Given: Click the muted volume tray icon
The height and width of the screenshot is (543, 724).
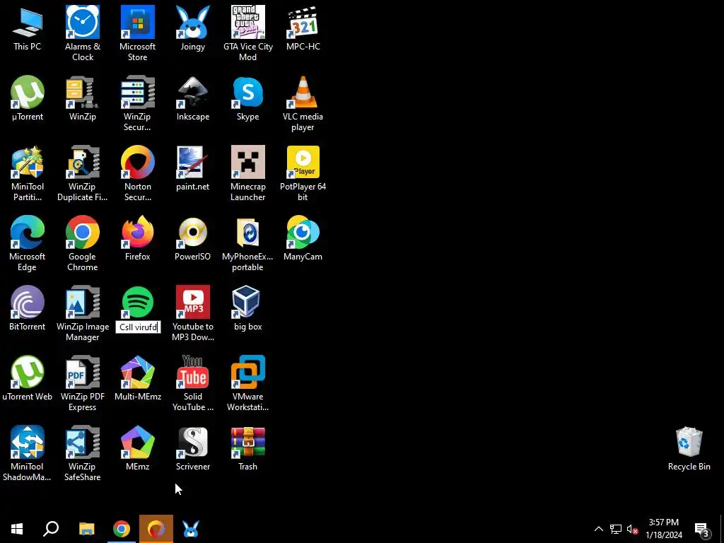Looking at the screenshot, I should coord(632,529).
